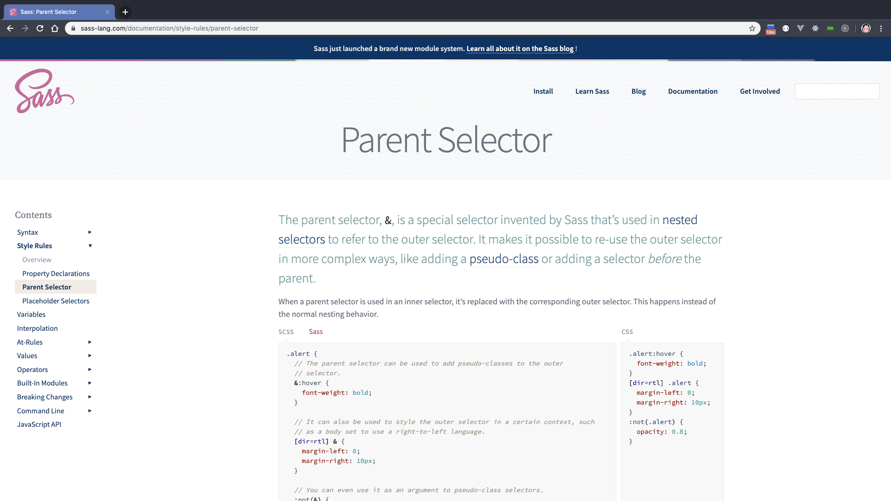Click the Vue devtools extension icon
Viewport: 891px width, 501px height.
coord(801,28)
